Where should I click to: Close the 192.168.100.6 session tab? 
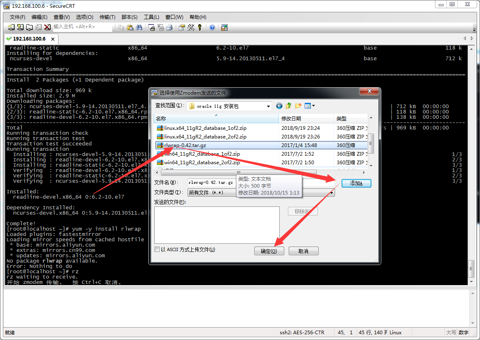[53, 39]
